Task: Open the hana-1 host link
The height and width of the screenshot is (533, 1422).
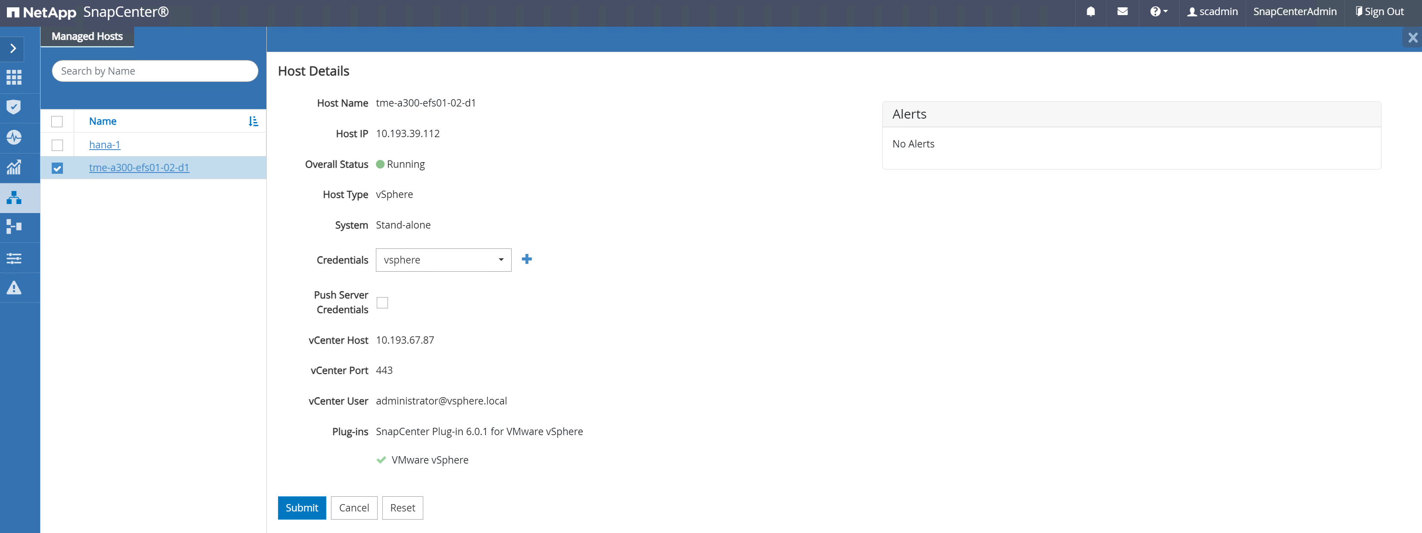Action: pos(104,145)
